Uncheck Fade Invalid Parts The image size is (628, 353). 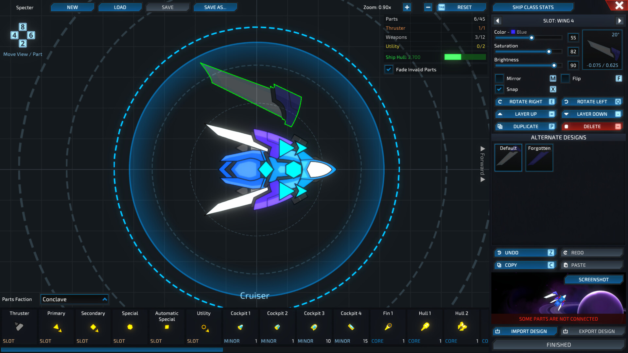coord(389,69)
